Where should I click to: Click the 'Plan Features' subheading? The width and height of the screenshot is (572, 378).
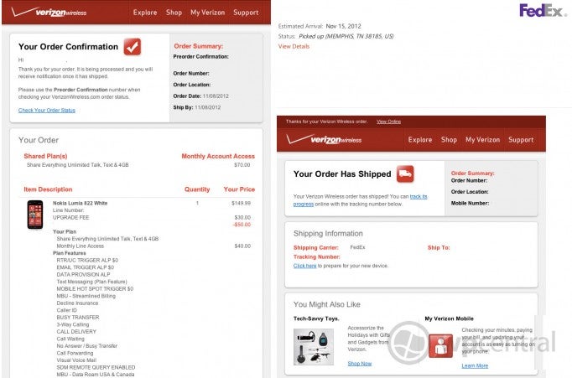point(70,253)
